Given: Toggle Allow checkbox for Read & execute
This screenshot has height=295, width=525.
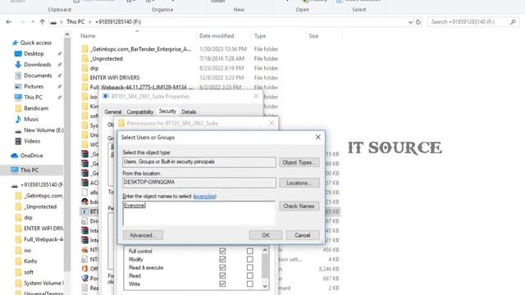Looking at the screenshot, I should coord(222,268).
